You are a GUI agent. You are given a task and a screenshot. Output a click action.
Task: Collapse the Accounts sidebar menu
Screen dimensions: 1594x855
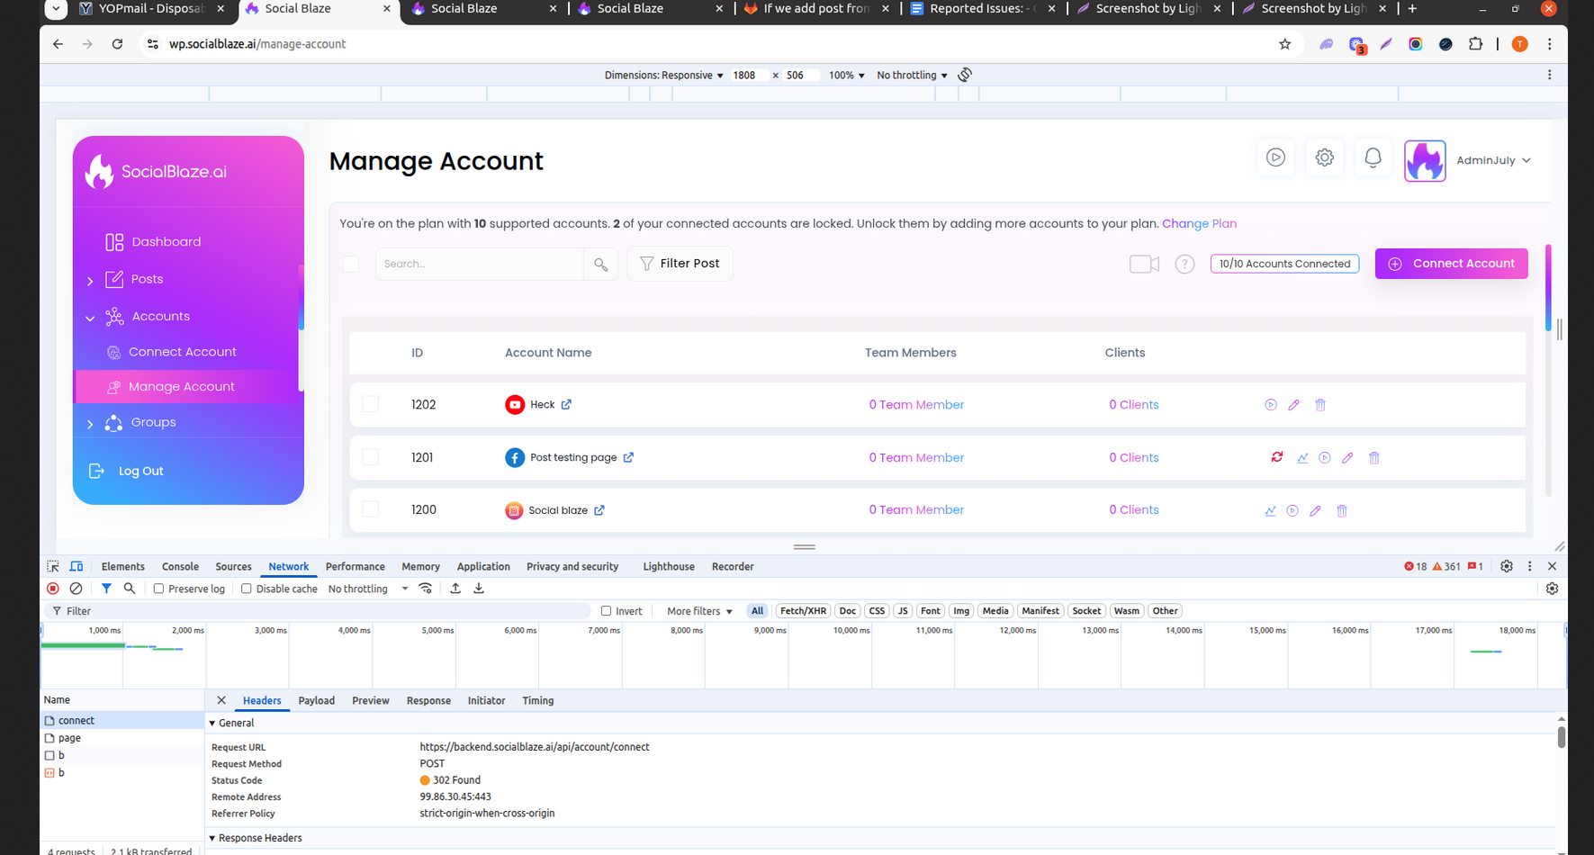coord(90,318)
